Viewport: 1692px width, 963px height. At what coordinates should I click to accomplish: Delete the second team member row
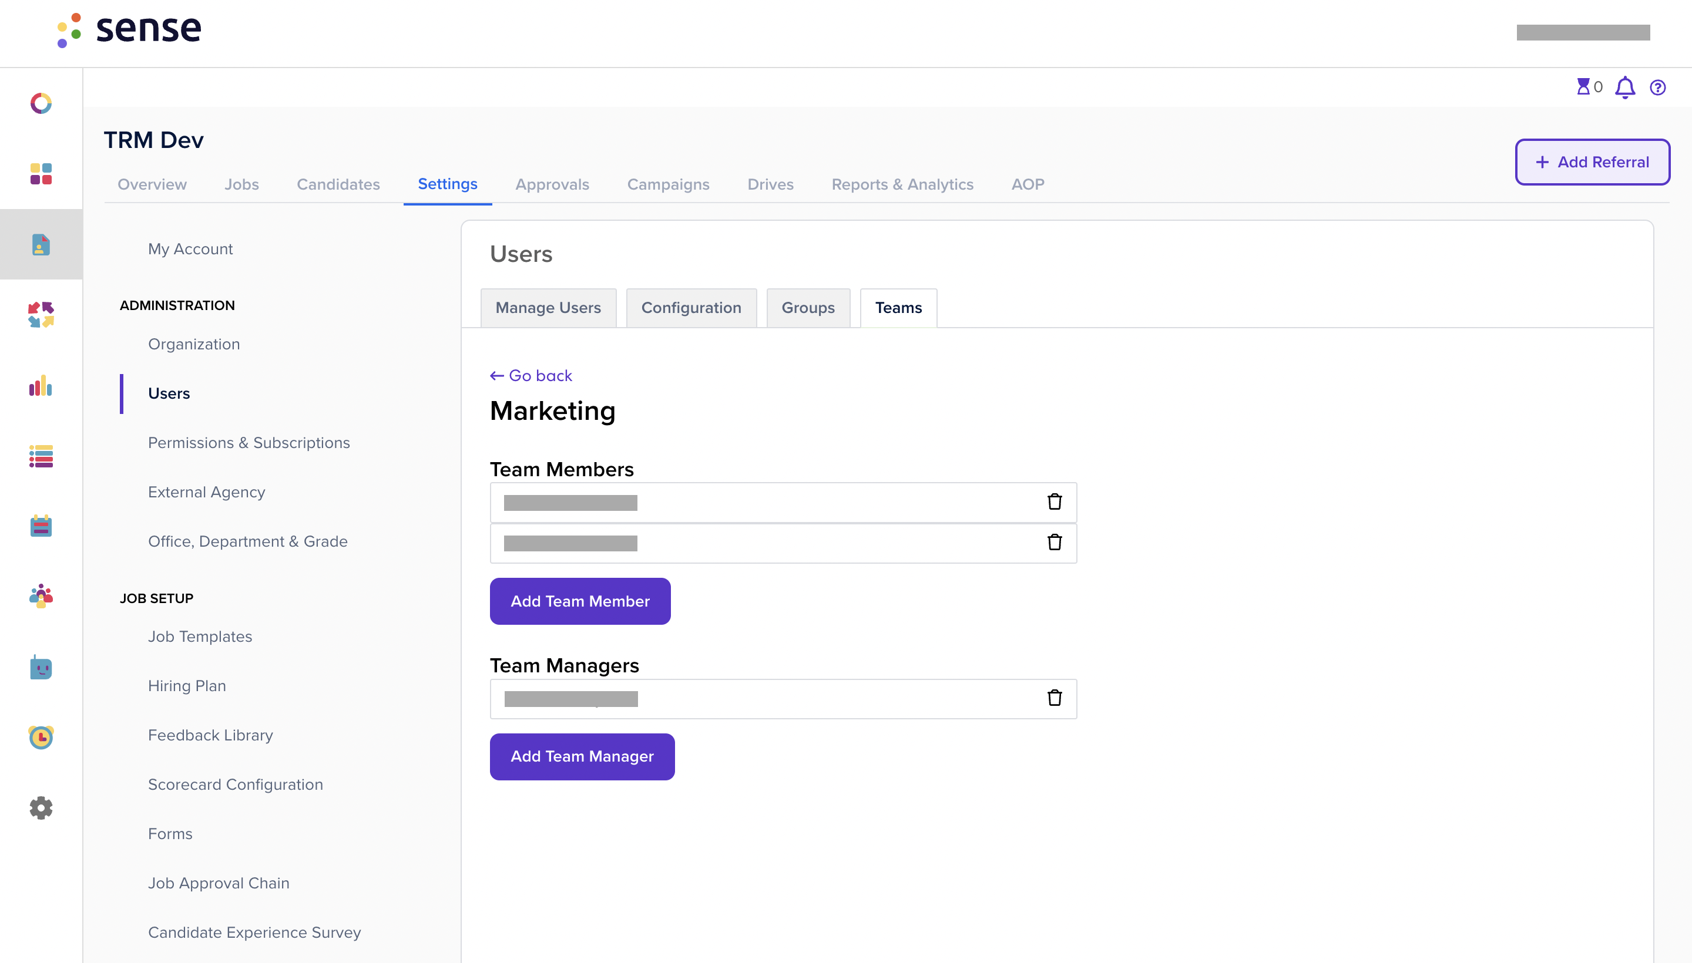point(1055,543)
